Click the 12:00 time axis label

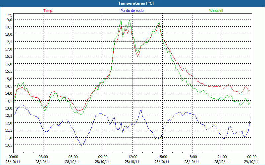click(x=133, y=157)
